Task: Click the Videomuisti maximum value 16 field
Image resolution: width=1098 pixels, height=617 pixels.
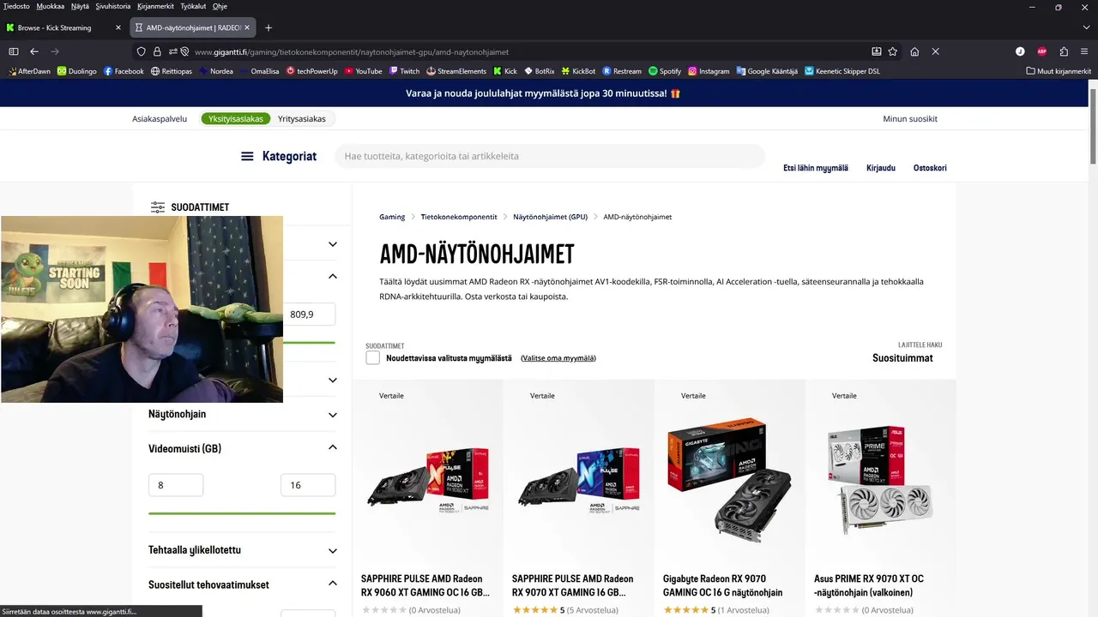Action: pyautogui.click(x=308, y=485)
